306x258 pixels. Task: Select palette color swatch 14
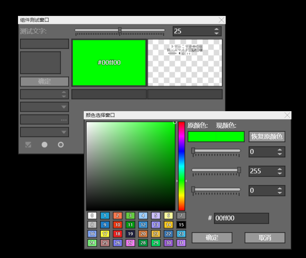[169, 225]
